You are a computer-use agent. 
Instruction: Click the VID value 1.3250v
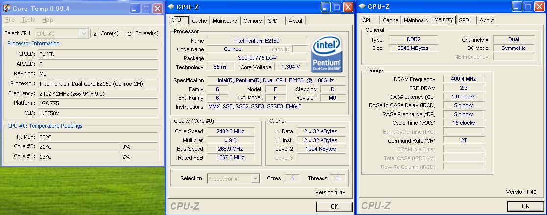pos(98,113)
